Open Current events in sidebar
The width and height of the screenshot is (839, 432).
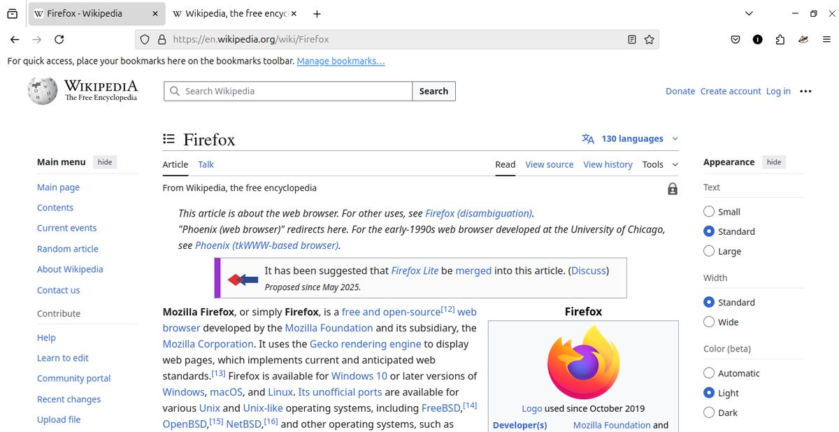67,228
